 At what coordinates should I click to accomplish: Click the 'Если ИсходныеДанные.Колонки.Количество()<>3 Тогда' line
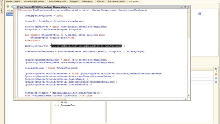tap(58, 96)
